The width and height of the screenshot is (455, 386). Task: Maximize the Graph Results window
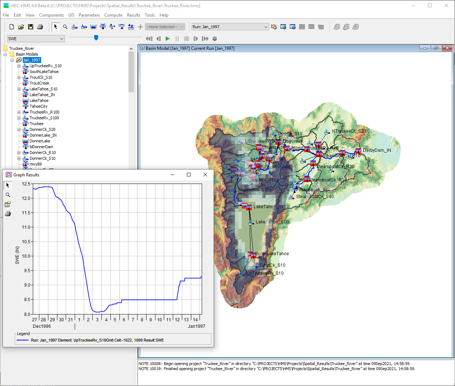tap(189, 175)
